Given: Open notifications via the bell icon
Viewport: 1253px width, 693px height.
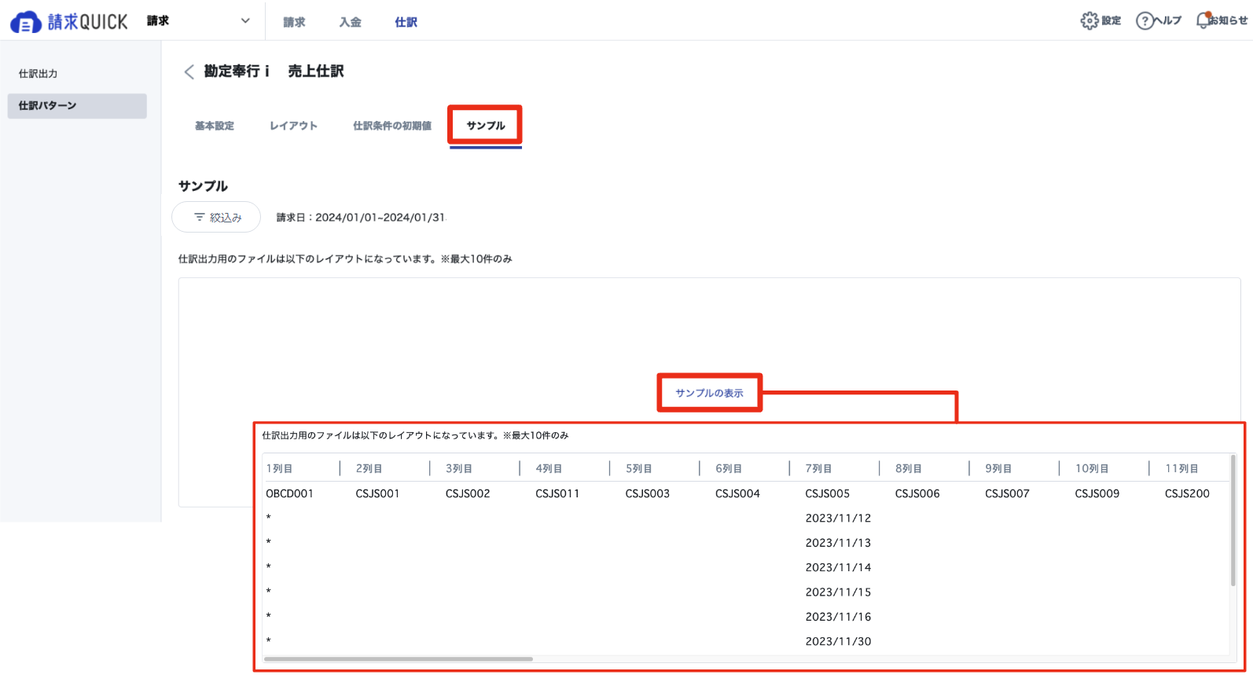Looking at the screenshot, I should coord(1203,20).
